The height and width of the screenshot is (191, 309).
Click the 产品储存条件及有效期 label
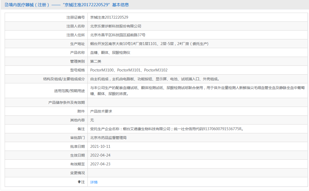pos(67,102)
